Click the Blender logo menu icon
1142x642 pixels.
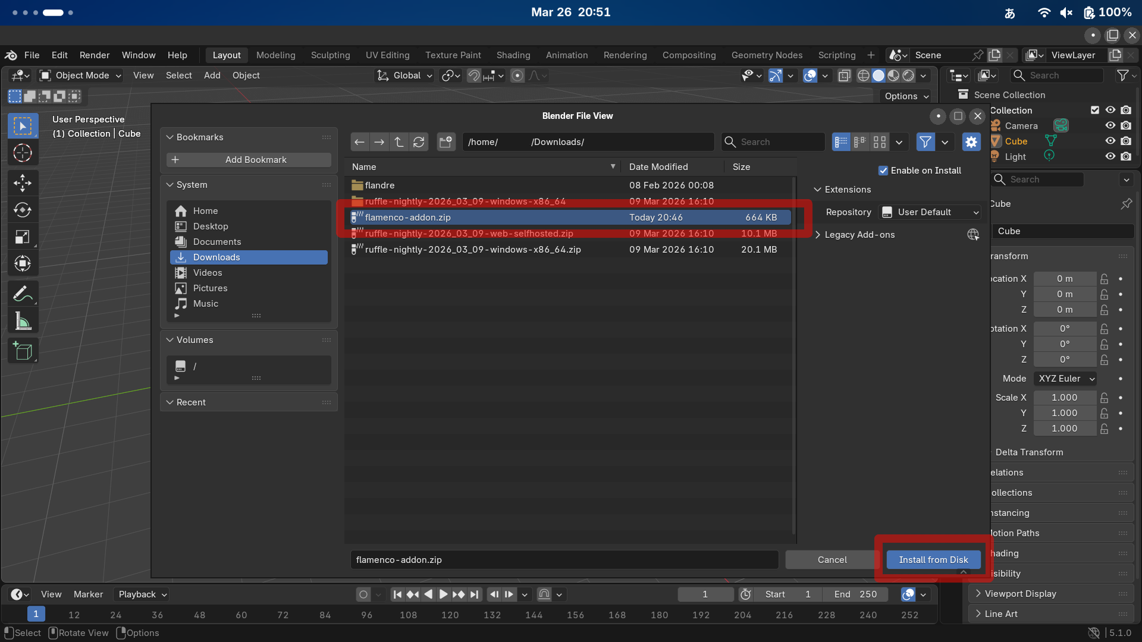[x=11, y=55]
